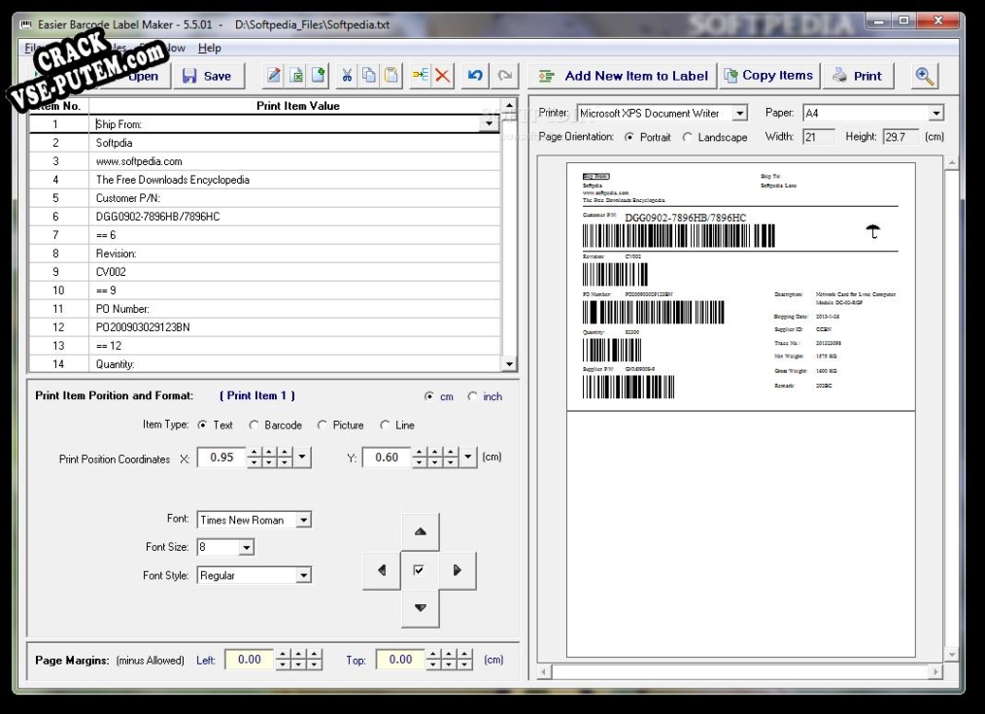Nudge item down with down arrow button
The width and height of the screenshot is (985, 714).
[421, 608]
